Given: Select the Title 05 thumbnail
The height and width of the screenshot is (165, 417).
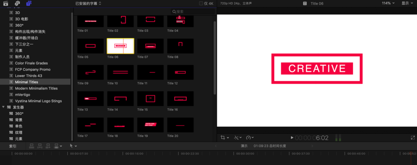Looking at the screenshot, I should tap(90, 46).
